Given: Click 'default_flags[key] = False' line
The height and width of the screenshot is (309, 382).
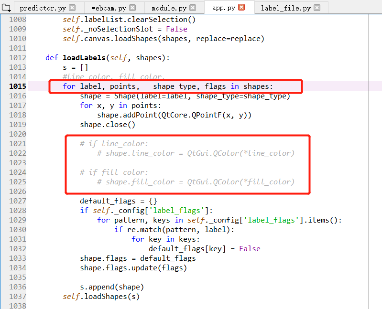Looking at the screenshot, I should (205, 249).
